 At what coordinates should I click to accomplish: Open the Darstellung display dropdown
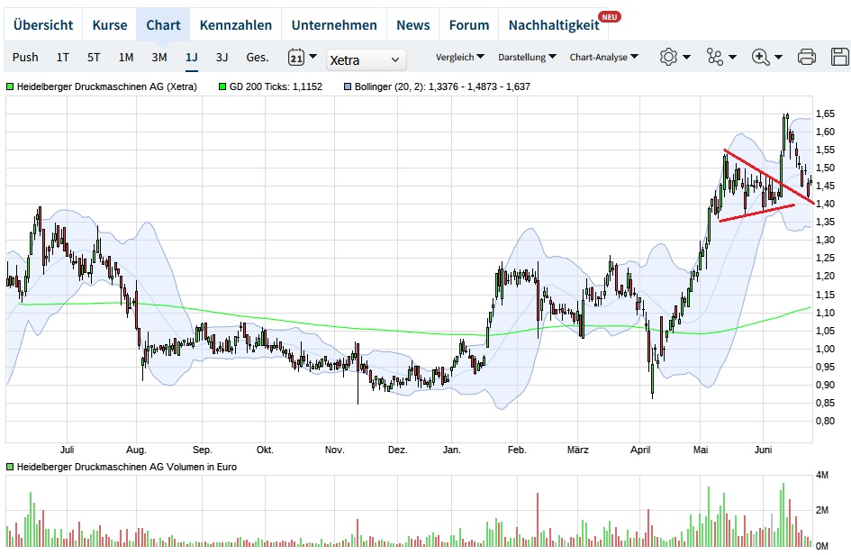pos(526,56)
